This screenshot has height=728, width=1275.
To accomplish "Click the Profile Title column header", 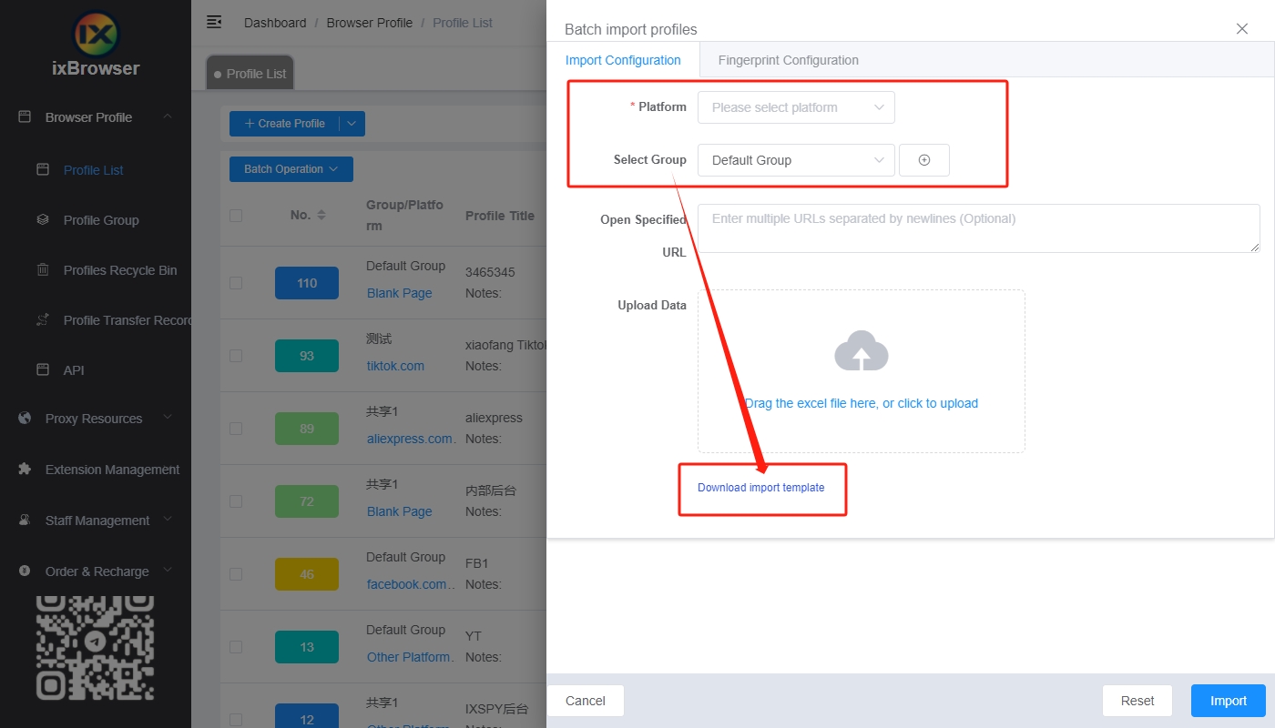I will [500, 216].
